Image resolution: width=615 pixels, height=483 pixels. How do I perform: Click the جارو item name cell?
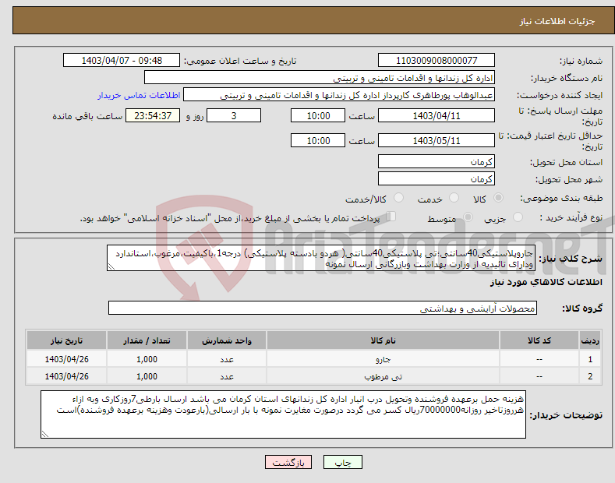click(383, 359)
